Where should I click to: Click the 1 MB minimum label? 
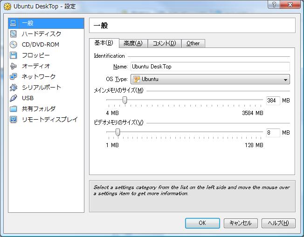(x=112, y=145)
